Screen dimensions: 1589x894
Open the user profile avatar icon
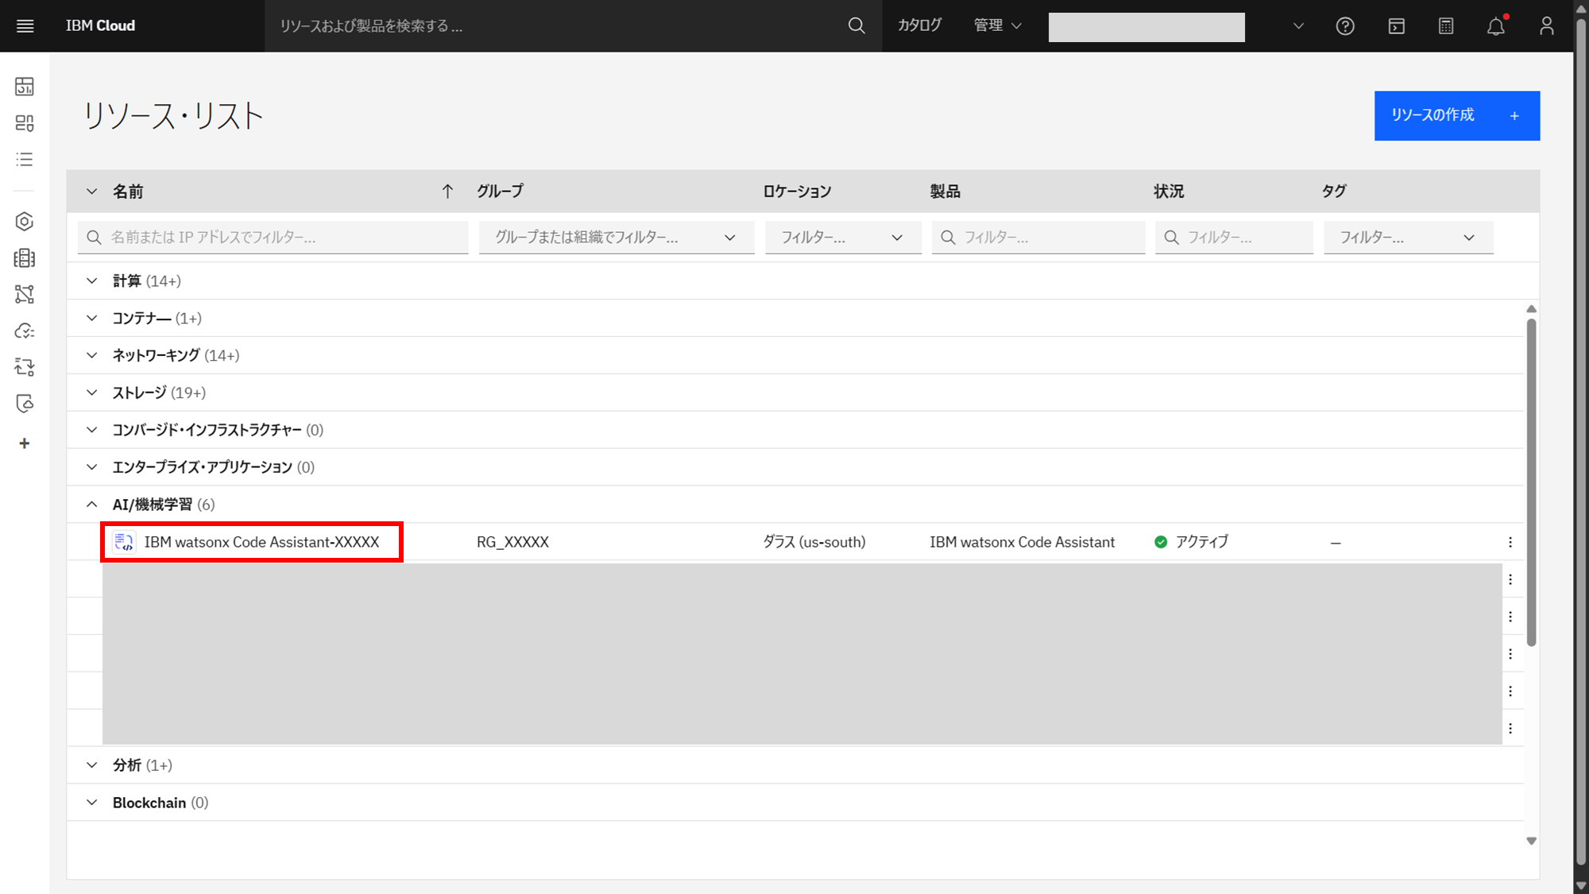pyautogui.click(x=1546, y=26)
